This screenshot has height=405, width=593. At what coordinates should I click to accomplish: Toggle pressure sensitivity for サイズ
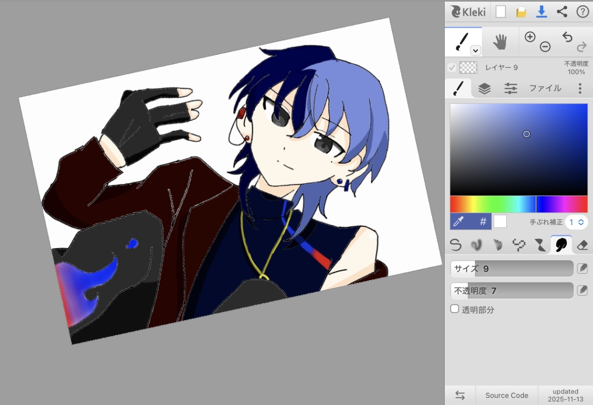click(x=582, y=268)
